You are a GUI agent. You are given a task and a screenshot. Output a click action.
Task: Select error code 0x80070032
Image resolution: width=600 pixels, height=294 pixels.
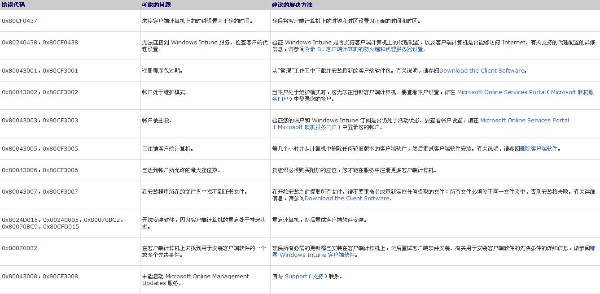[x=20, y=248]
